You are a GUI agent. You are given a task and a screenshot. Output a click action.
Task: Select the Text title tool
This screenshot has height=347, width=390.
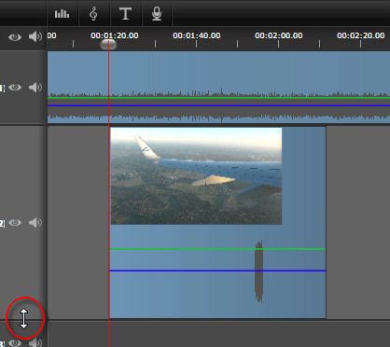[x=125, y=14]
